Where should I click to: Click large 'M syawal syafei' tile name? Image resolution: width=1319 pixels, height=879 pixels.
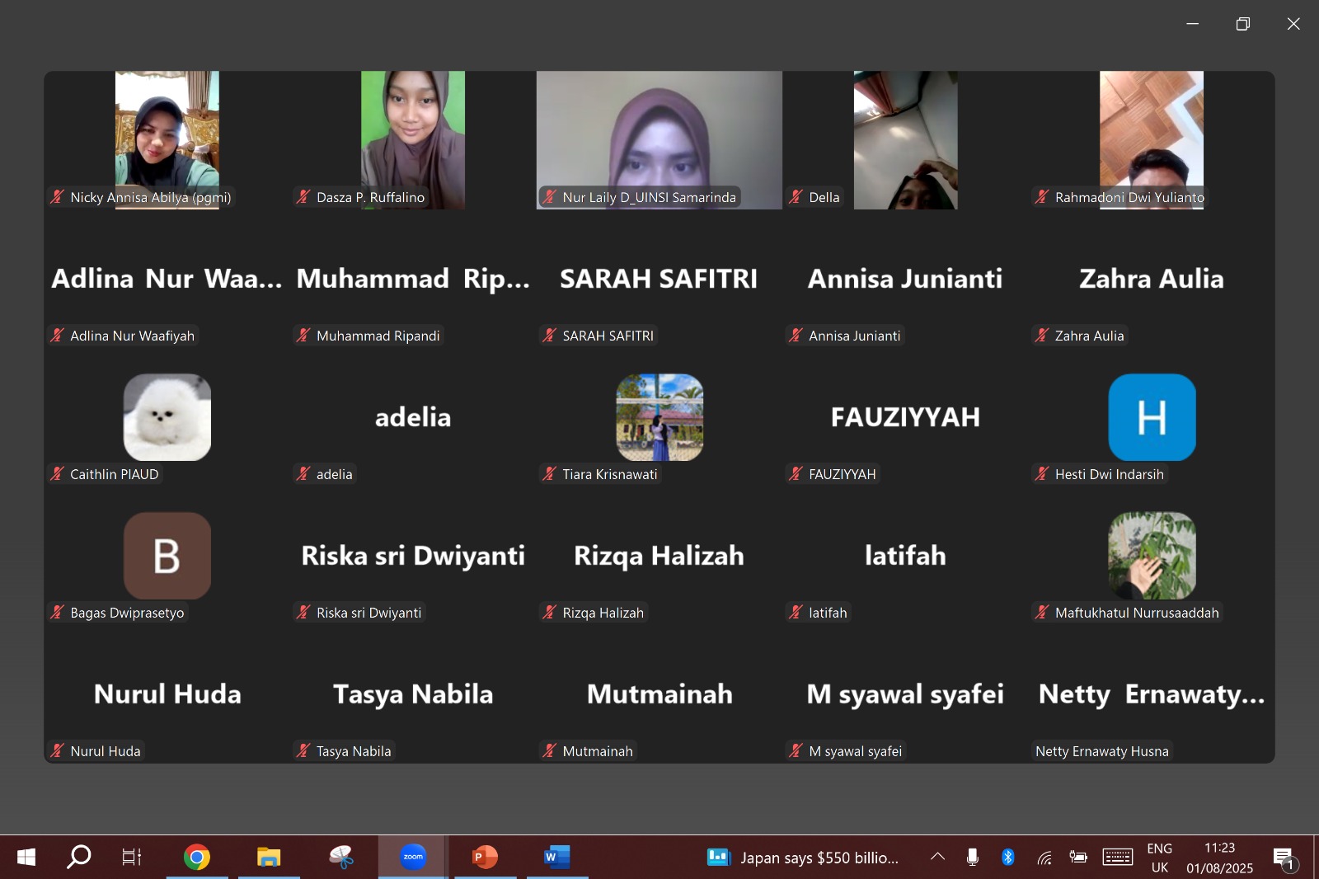(x=905, y=694)
